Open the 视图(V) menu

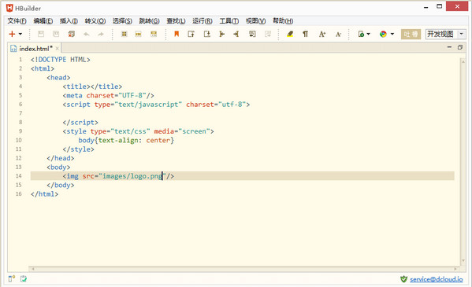(x=255, y=20)
